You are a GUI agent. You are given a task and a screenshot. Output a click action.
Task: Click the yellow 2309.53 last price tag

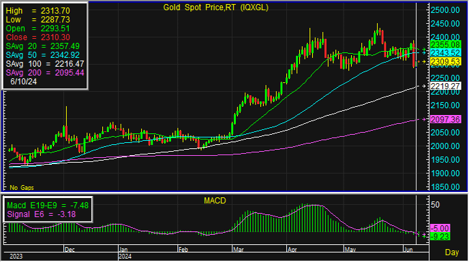(x=445, y=62)
